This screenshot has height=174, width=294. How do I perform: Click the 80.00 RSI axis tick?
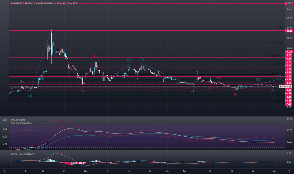[289, 119]
